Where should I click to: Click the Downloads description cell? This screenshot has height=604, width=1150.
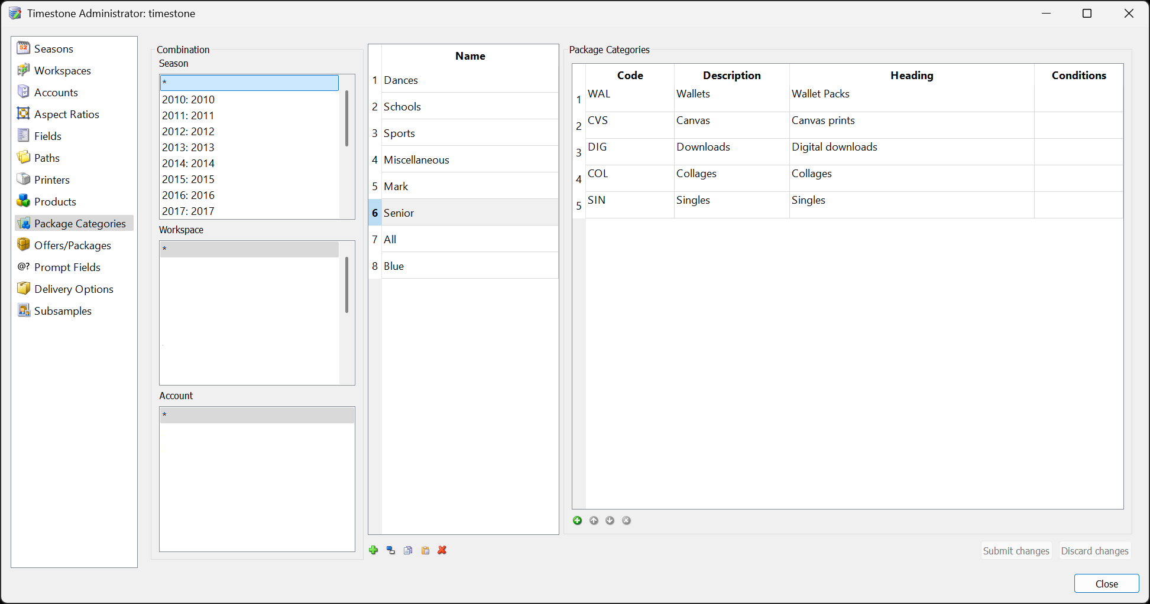(732, 152)
